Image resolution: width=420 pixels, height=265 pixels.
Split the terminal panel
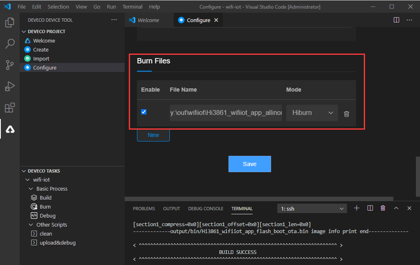(x=370, y=208)
